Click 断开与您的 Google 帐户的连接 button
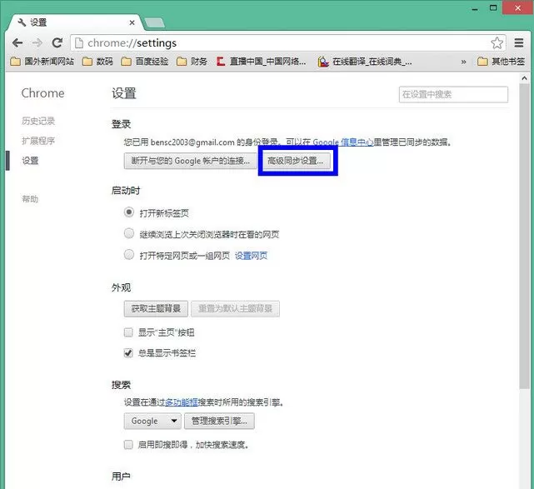Screen dimensions: 534x489 click(191, 161)
